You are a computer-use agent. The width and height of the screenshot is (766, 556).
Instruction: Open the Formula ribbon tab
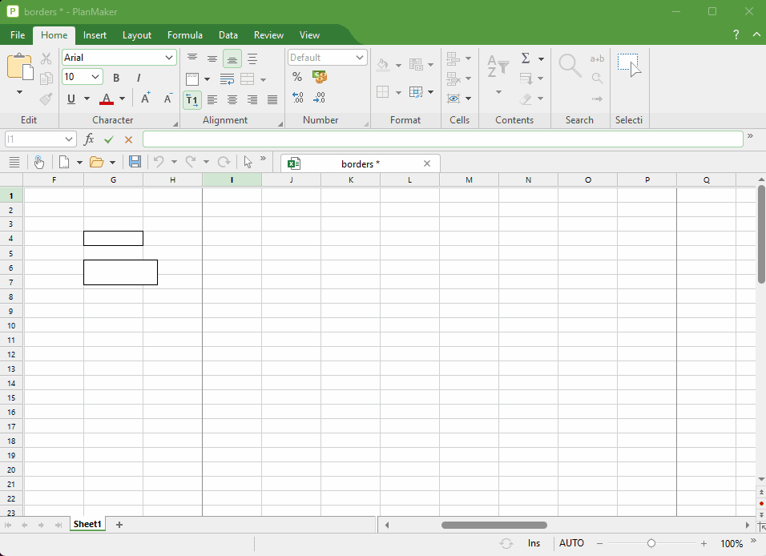[x=184, y=35]
